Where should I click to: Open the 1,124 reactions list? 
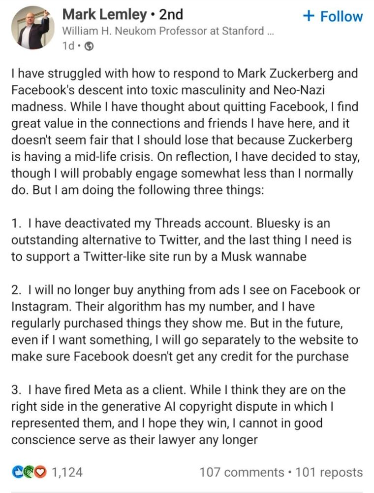pos(67,472)
